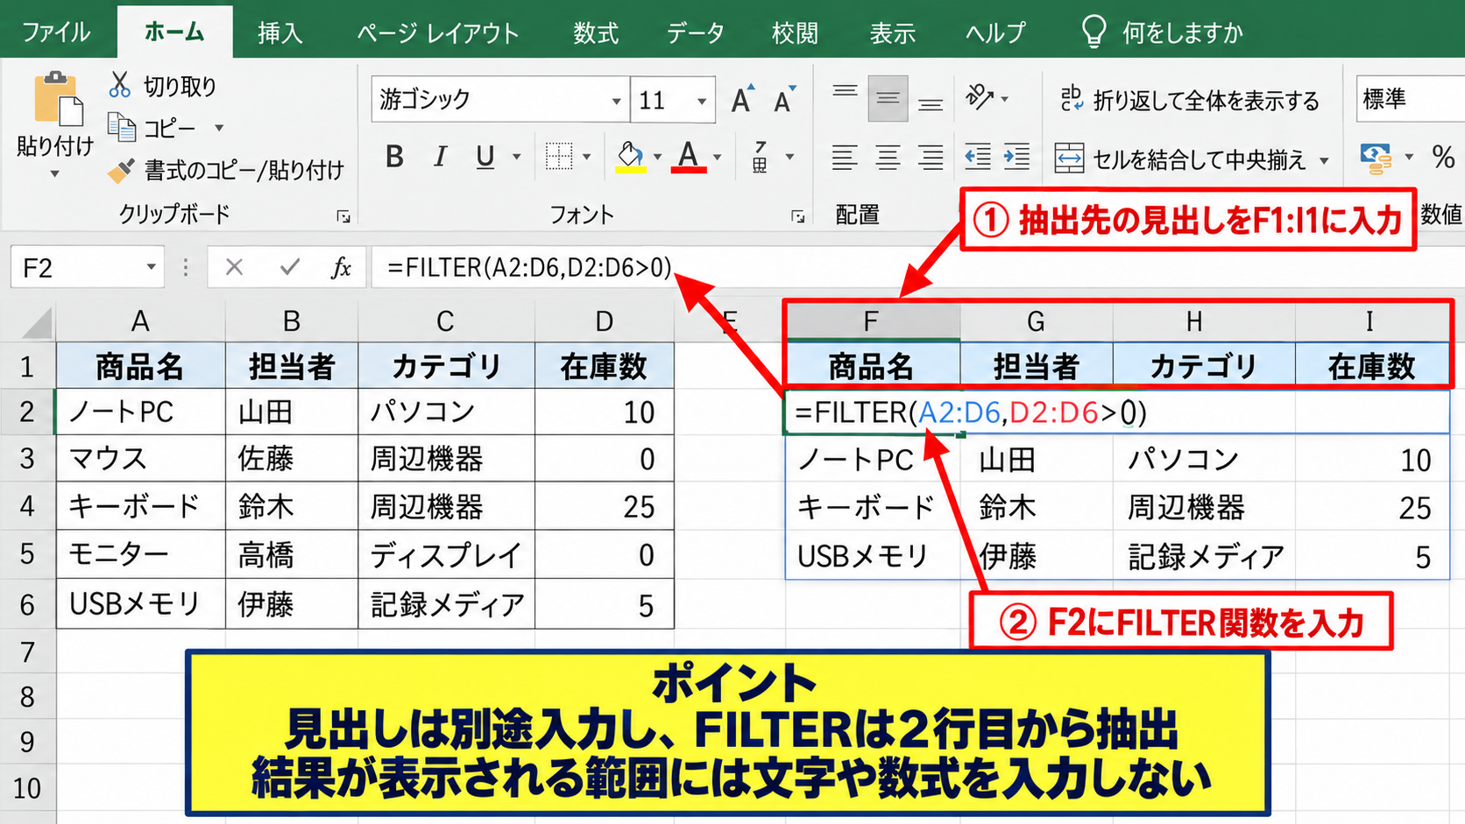
Task: Open underline style dropdown arrow
Action: point(517,158)
